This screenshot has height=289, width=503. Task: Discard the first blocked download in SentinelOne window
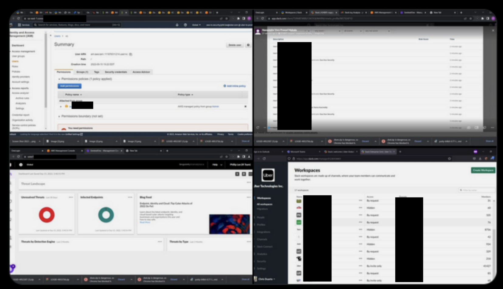click(x=121, y=279)
